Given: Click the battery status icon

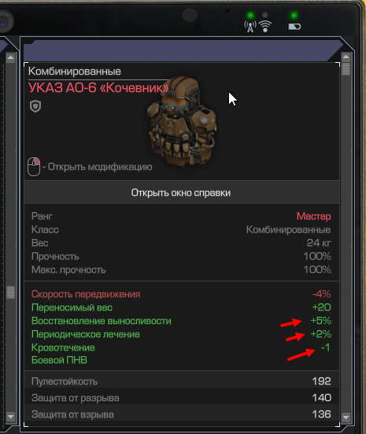Looking at the screenshot, I should click(294, 27).
